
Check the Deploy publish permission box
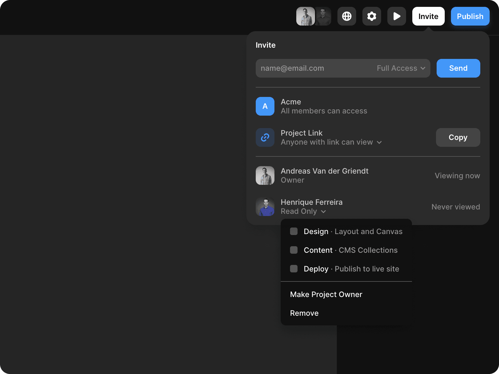294,269
